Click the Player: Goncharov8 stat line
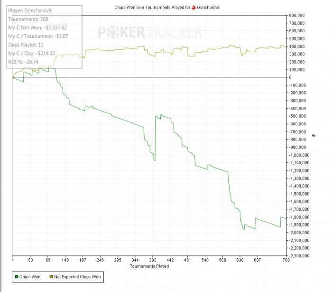This screenshot has height=292, width=332. coord(30,10)
